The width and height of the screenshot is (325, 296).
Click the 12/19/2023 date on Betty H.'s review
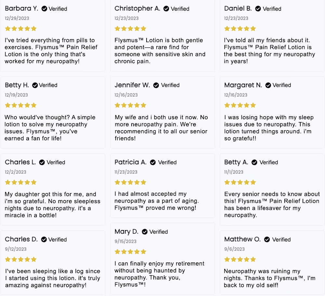click(x=16, y=95)
